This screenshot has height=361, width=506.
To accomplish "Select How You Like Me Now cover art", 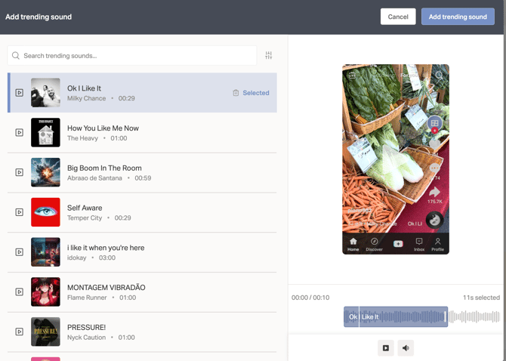I will (45, 132).
